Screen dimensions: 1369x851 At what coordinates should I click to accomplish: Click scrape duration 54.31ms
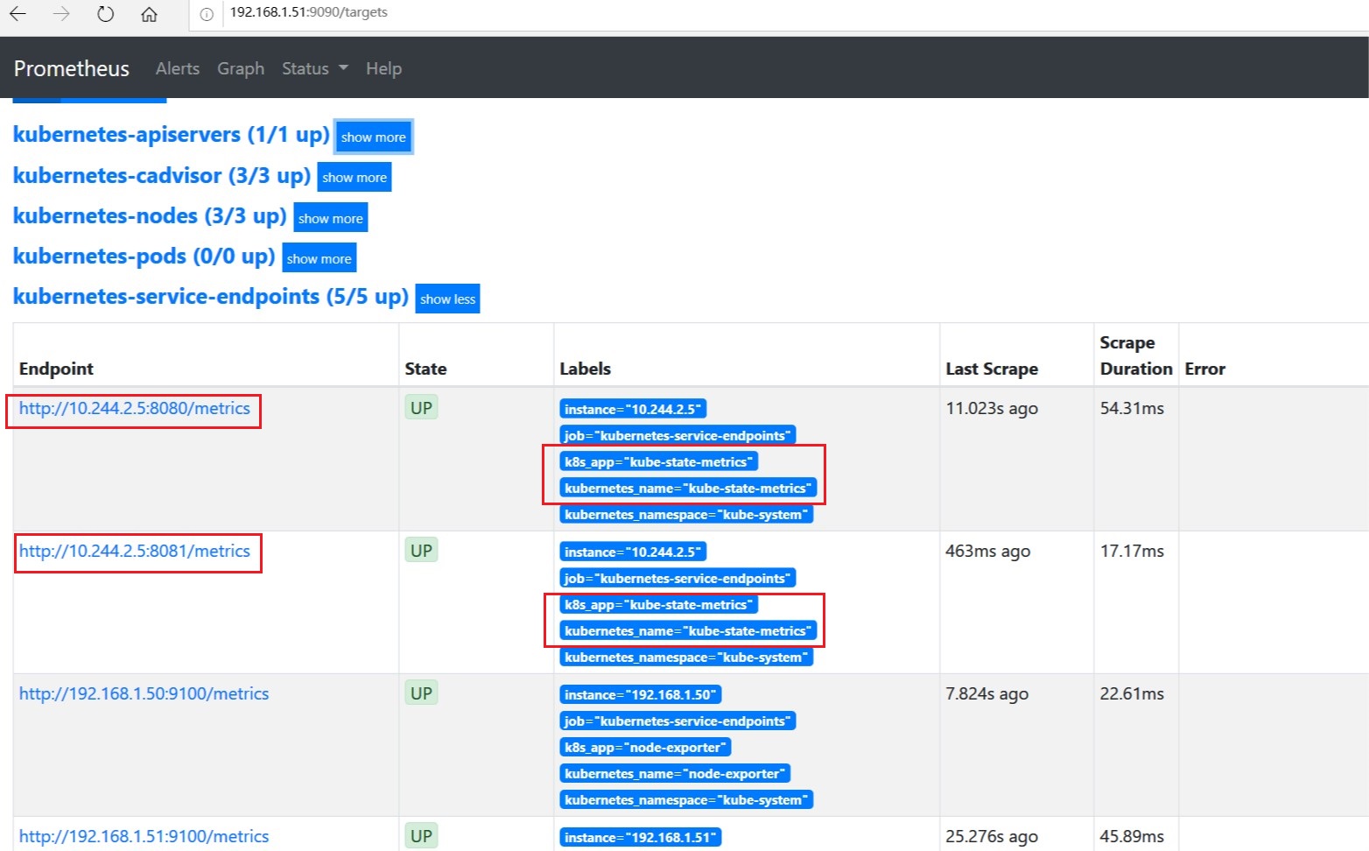(x=1132, y=408)
